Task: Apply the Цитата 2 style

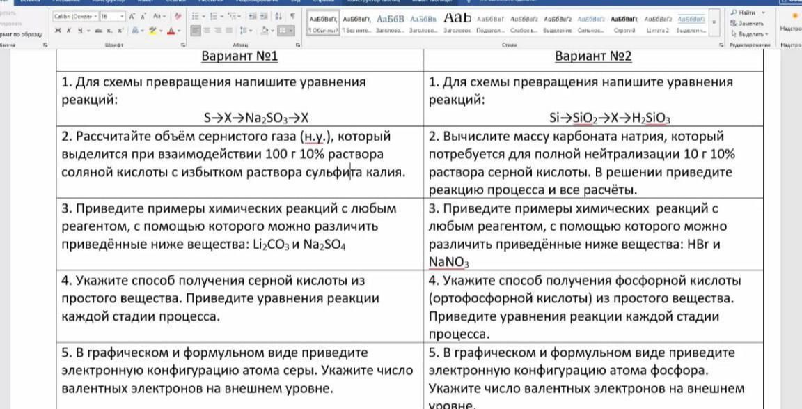Action: click(657, 24)
